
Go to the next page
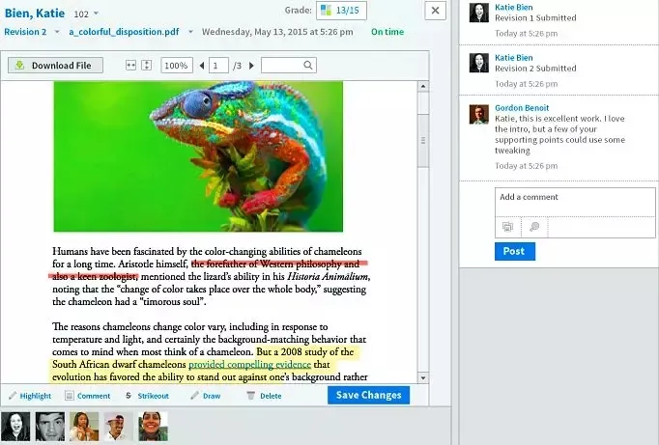251,66
